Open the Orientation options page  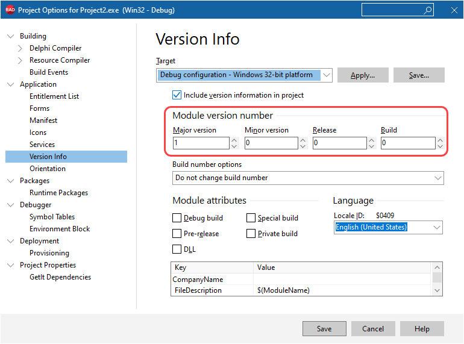48,169
